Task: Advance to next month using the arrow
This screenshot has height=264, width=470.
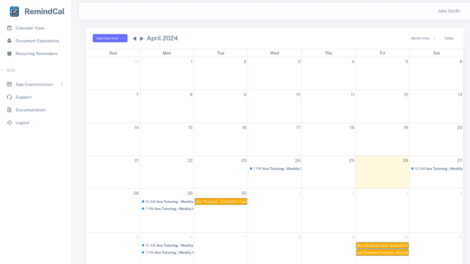Action: [x=142, y=38]
